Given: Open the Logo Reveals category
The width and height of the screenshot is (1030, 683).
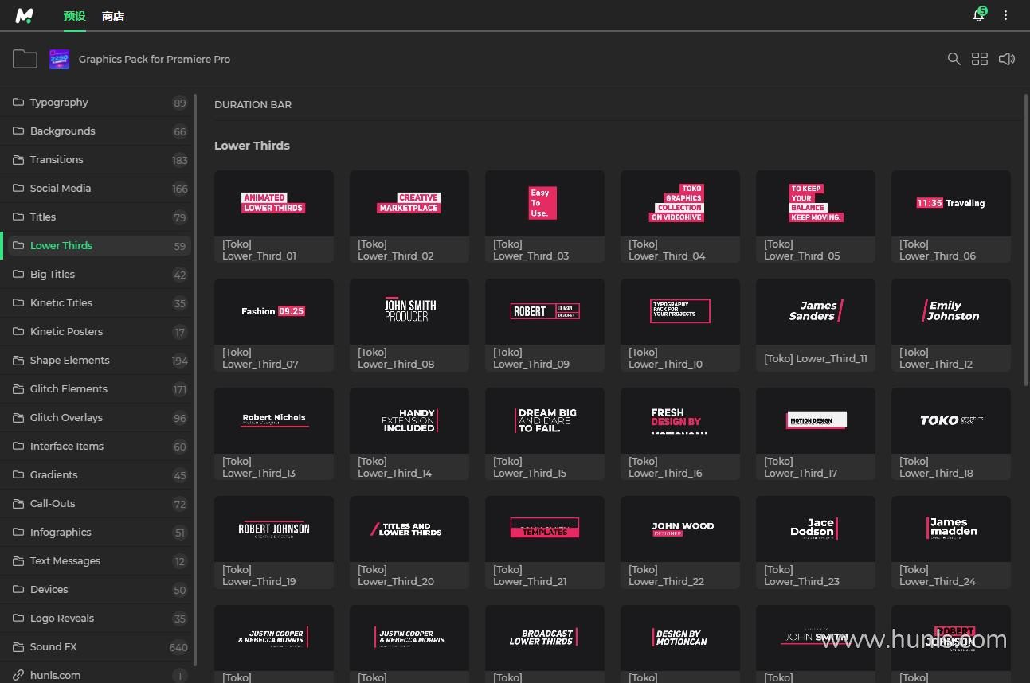Looking at the screenshot, I should tap(96, 618).
